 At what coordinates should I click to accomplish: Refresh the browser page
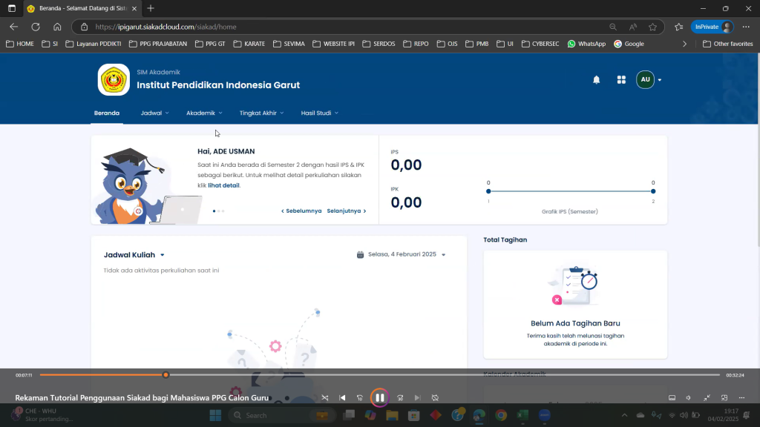36,27
